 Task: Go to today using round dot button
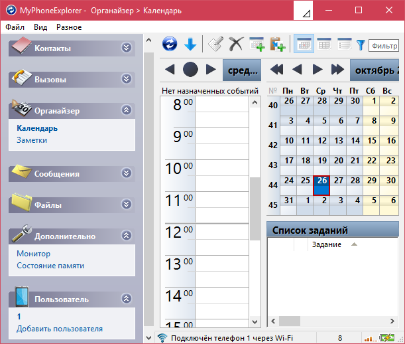(190, 69)
